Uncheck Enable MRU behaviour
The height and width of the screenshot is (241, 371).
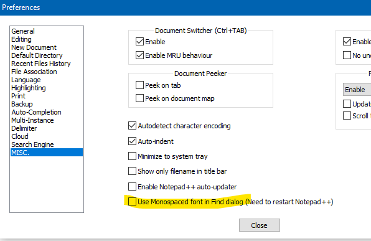[x=139, y=55]
